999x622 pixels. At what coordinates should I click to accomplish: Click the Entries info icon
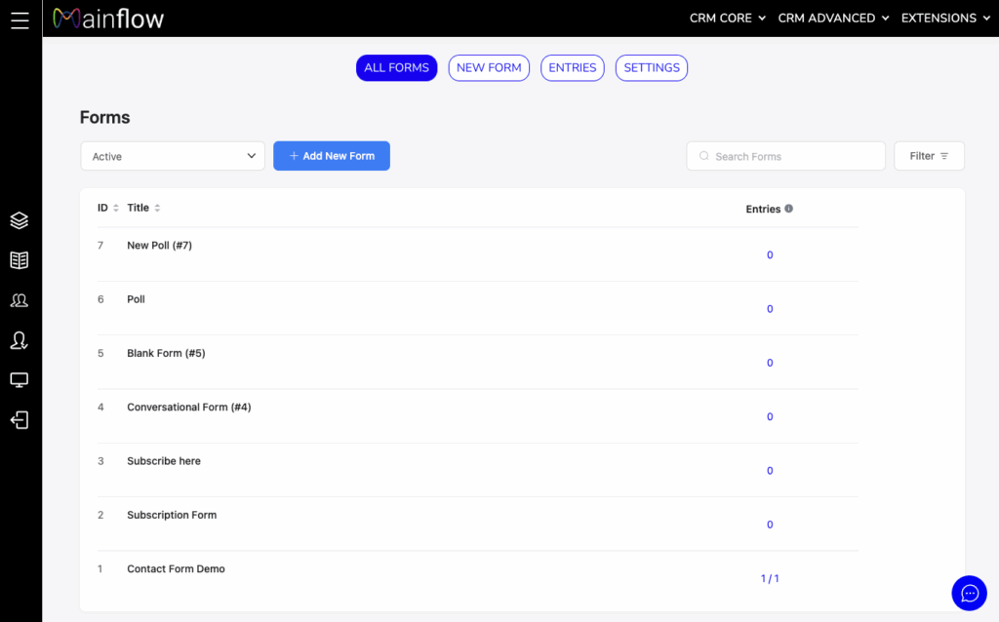(788, 209)
